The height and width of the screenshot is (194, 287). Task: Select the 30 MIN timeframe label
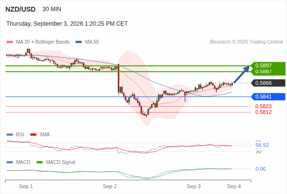[x=52, y=9]
